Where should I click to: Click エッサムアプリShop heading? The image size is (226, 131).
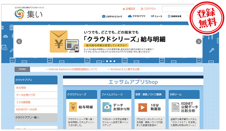tap(133, 82)
